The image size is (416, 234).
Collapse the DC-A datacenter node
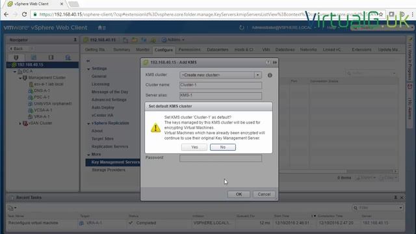click(15, 71)
